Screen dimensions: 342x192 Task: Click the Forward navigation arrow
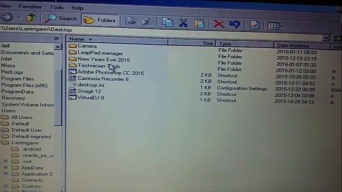[x=7, y=17]
